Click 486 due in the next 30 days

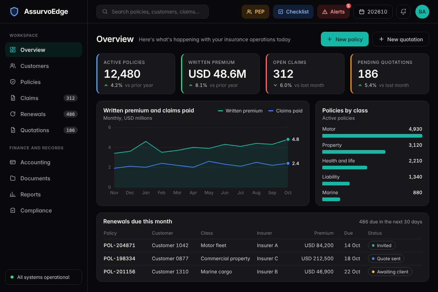click(x=391, y=222)
